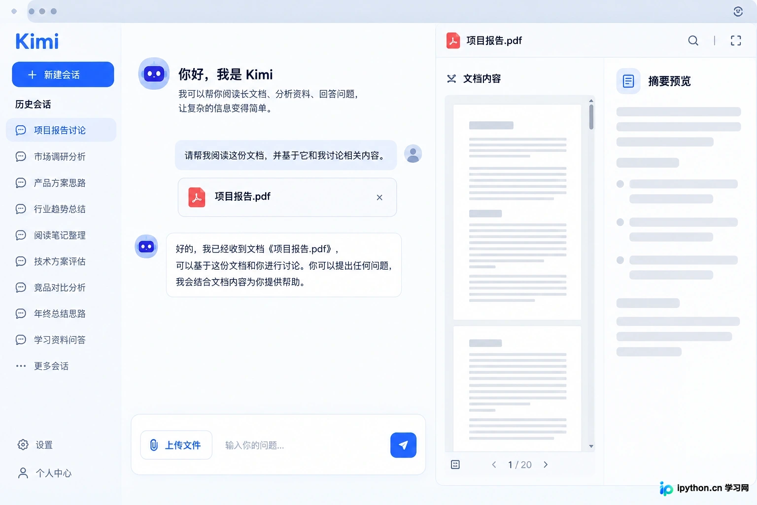This screenshot has height=505, width=757.
Task: Open the attached 项目报告.pdf file card
Action: 287,197
